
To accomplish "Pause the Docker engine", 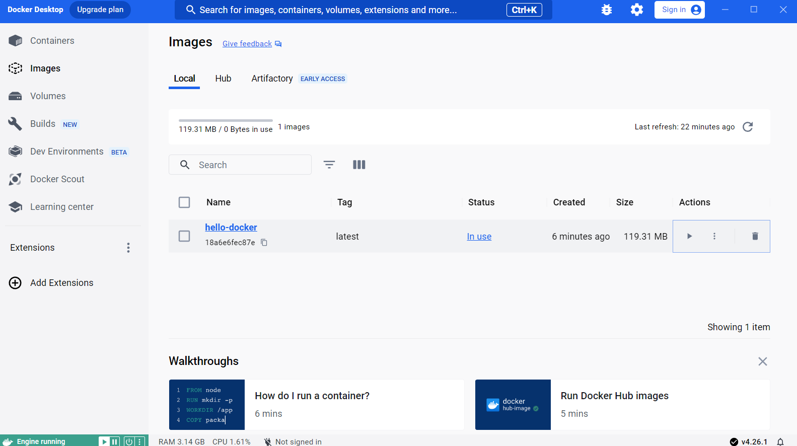I will coord(115,441).
